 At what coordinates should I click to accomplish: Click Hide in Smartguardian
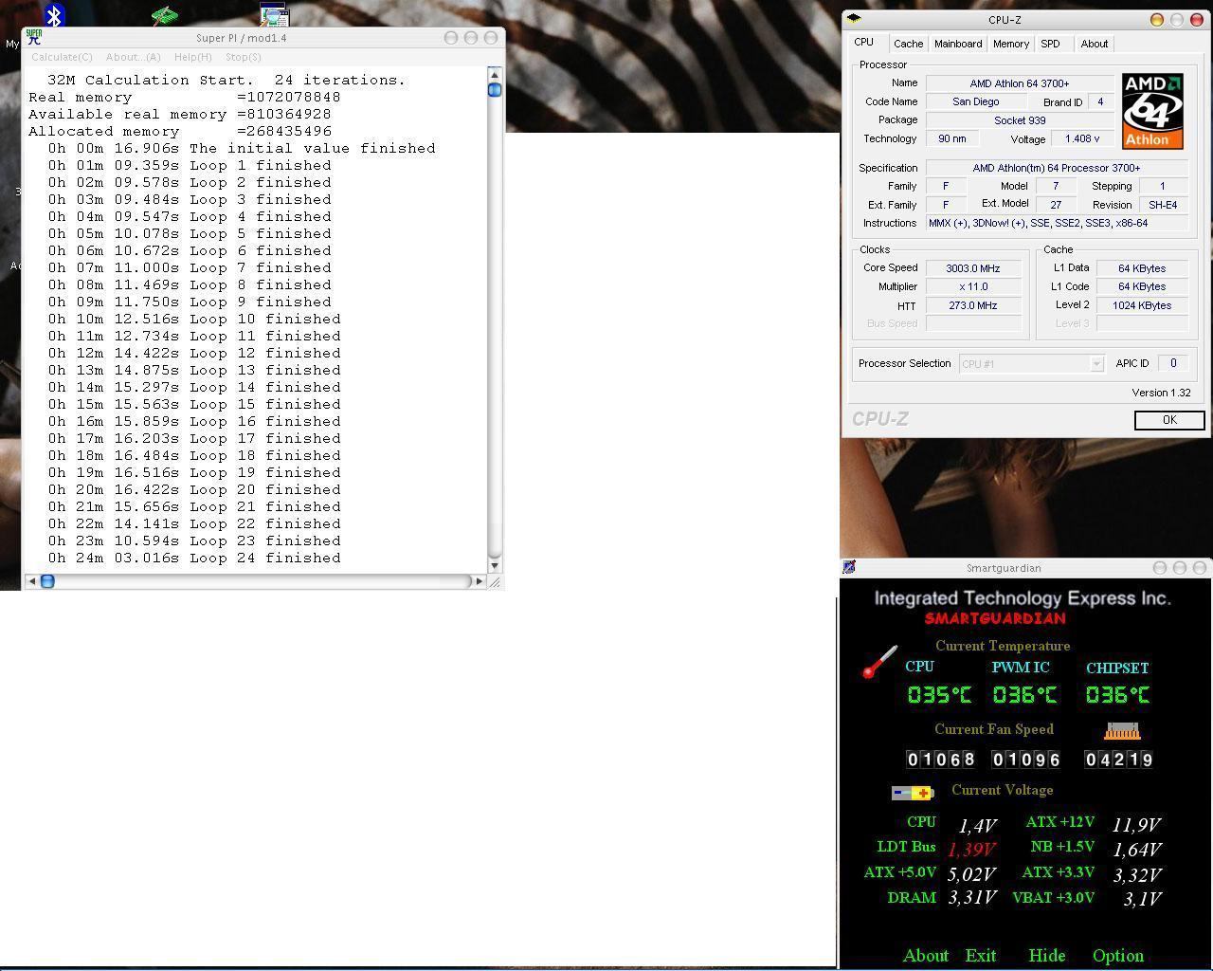1047,955
